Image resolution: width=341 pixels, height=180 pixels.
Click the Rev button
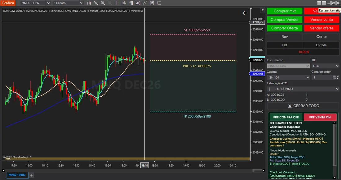point(285,37)
